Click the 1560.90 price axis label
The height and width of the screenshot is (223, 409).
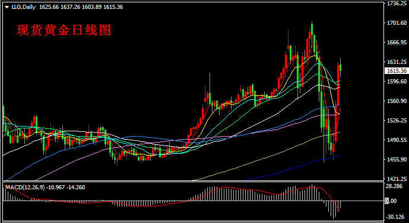point(397,101)
